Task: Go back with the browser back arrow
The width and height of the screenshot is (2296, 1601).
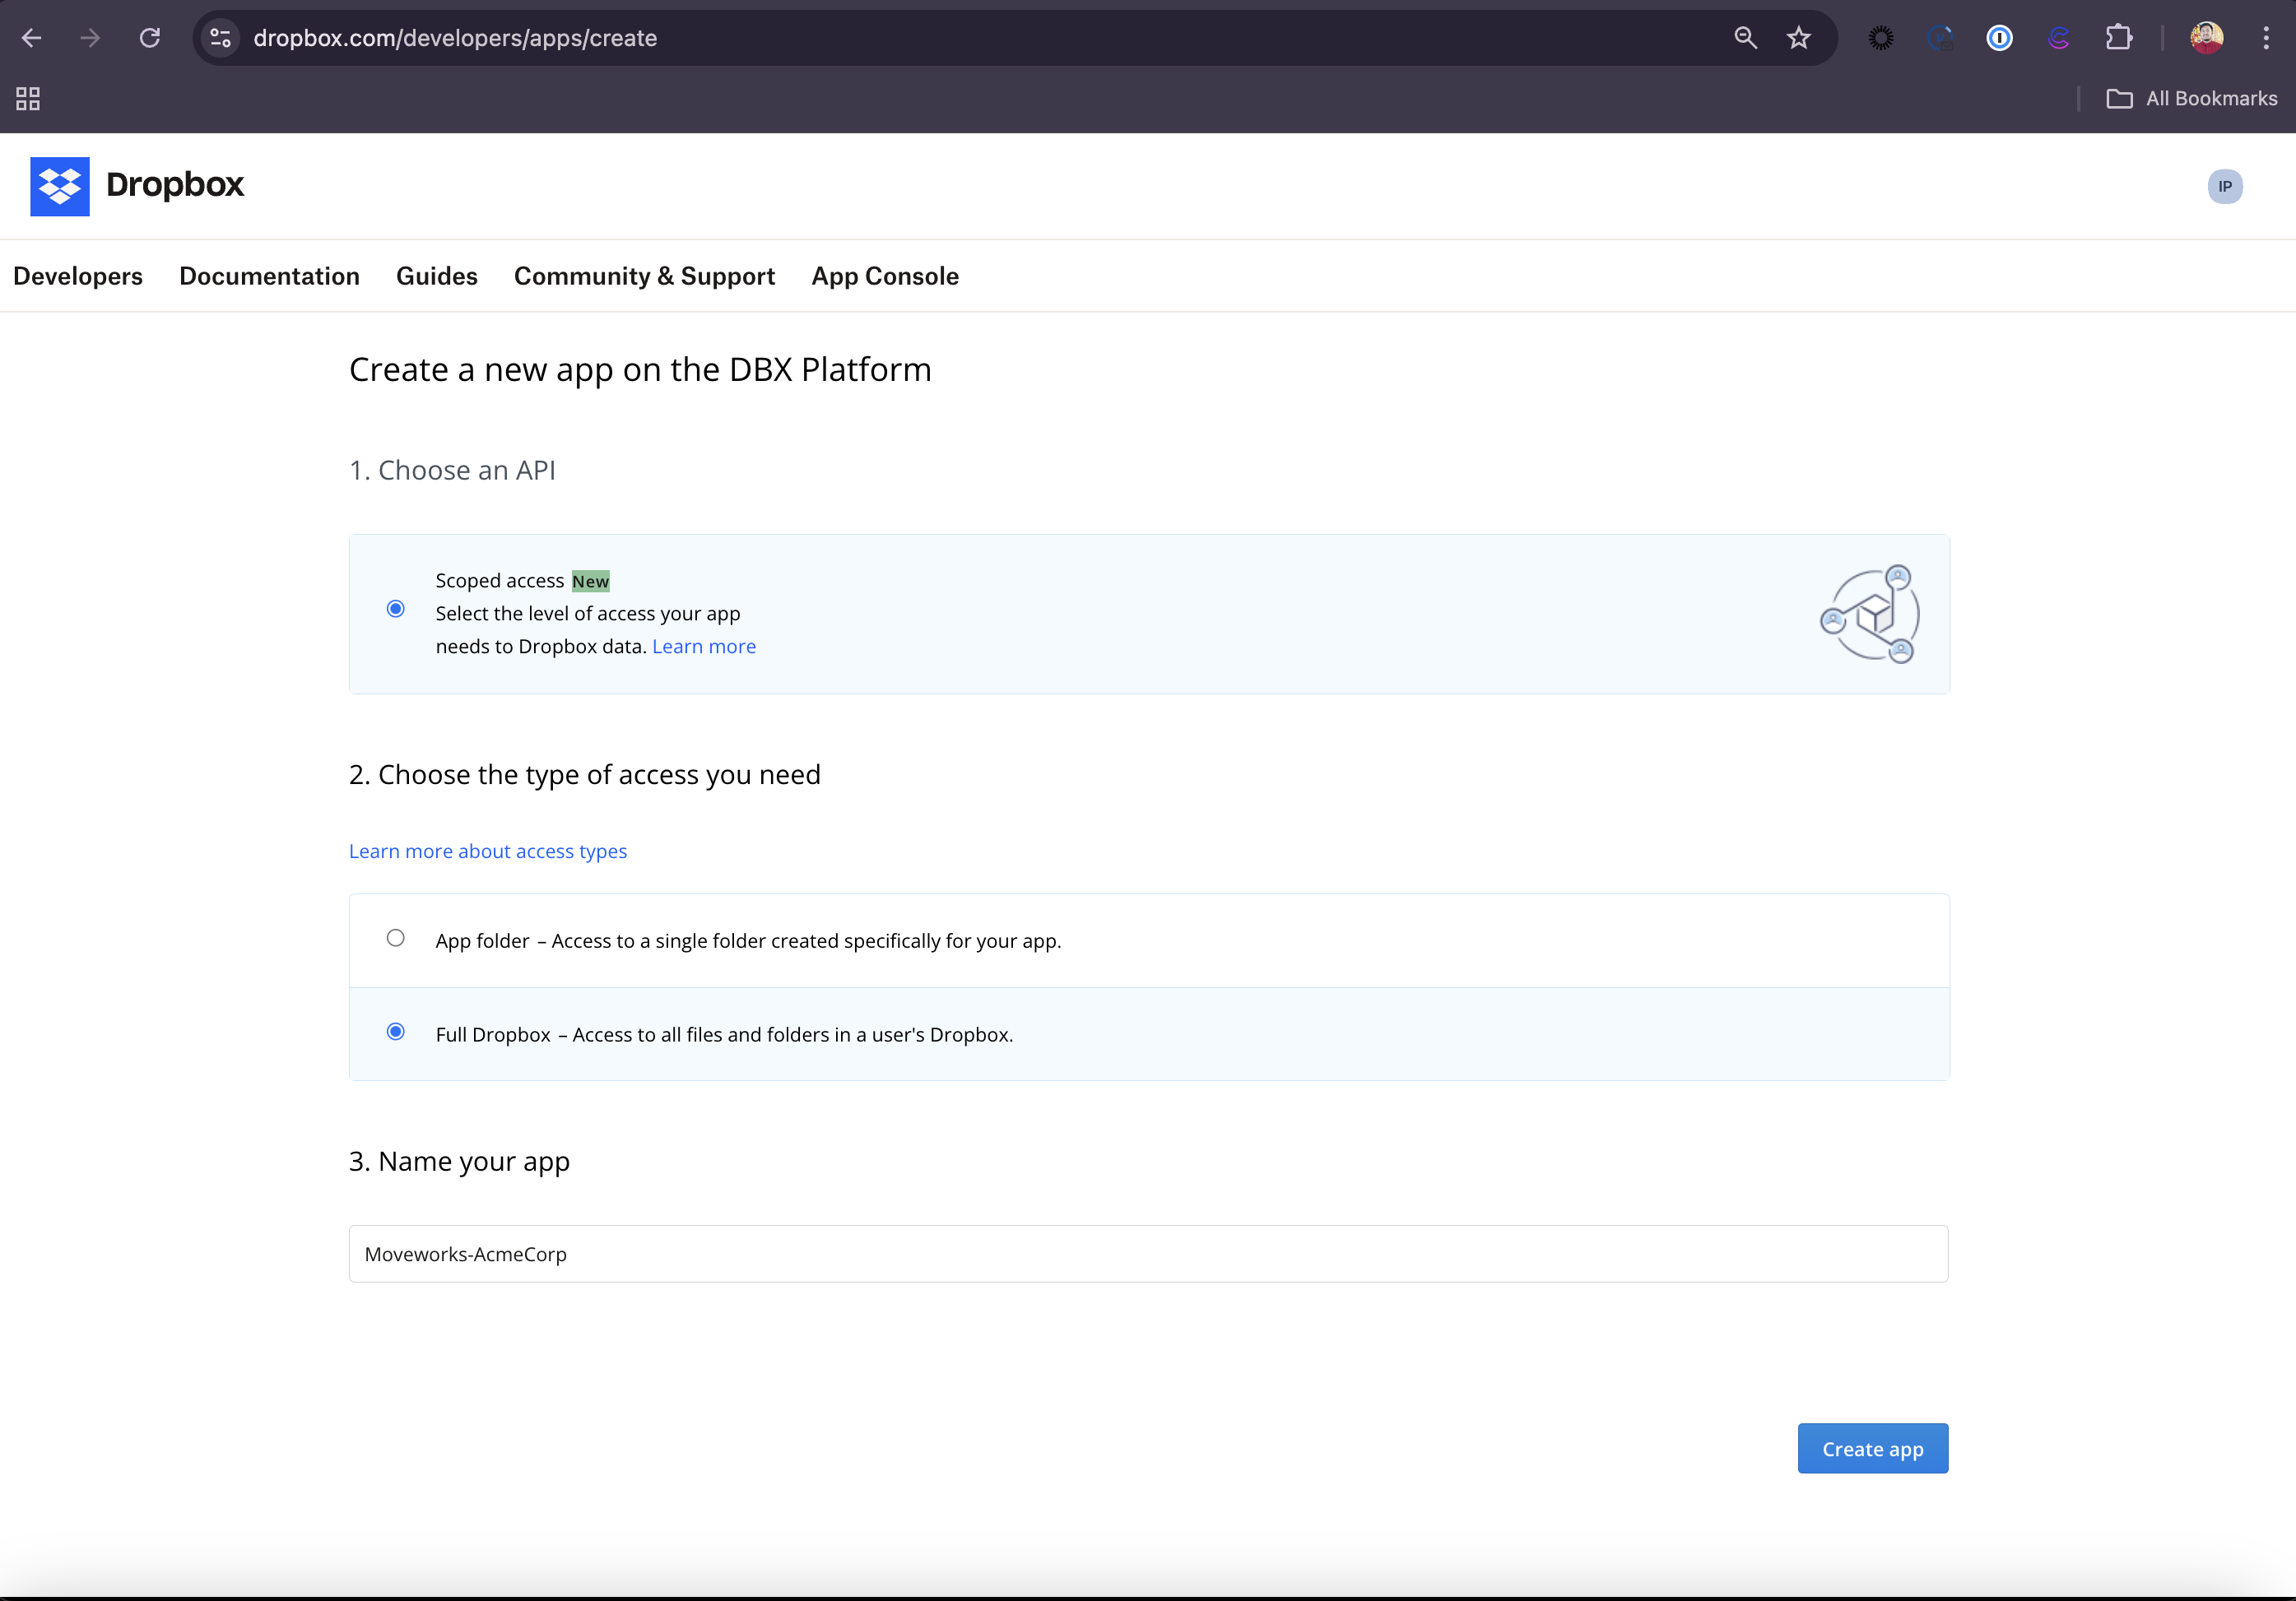Action: tap(31, 38)
